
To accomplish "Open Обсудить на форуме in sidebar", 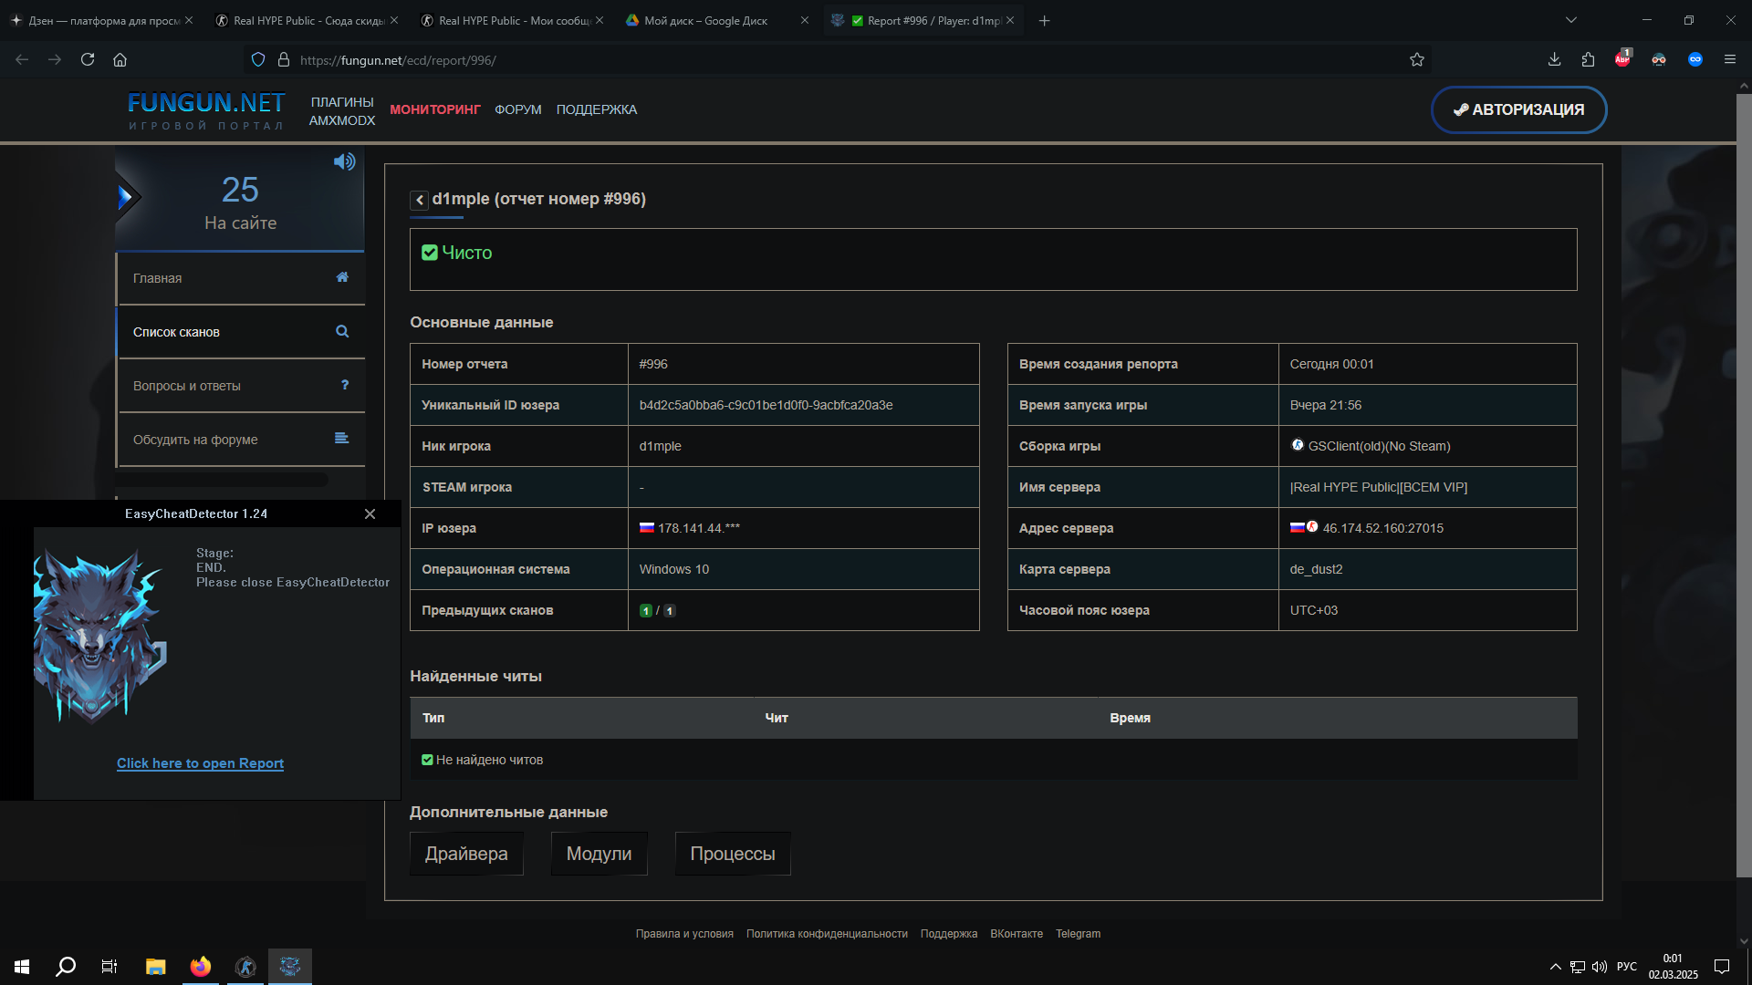I will click(x=241, y=440).
